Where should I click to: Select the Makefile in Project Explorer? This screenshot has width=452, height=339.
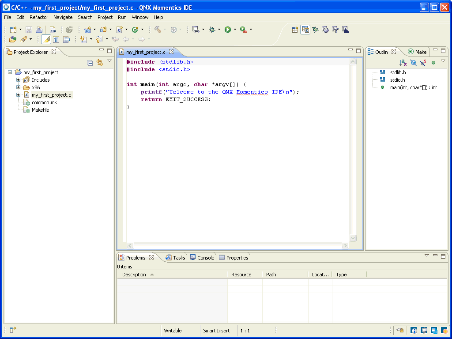(40, 110)
